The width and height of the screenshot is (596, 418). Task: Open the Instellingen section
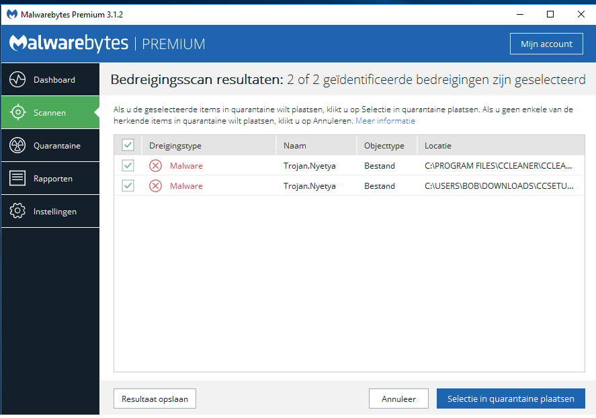(x=50, y=211)
